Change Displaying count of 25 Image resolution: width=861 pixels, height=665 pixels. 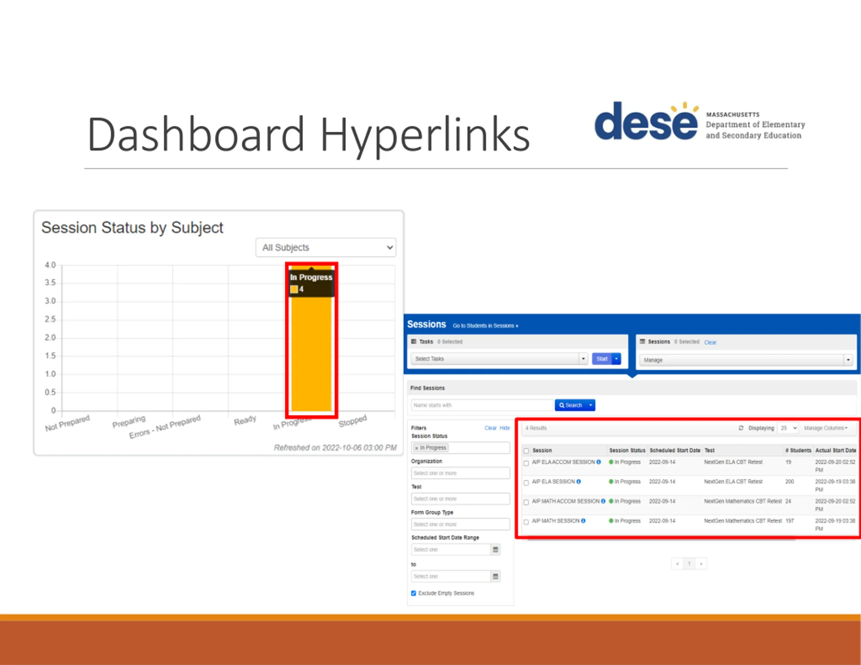pos(788,428)
